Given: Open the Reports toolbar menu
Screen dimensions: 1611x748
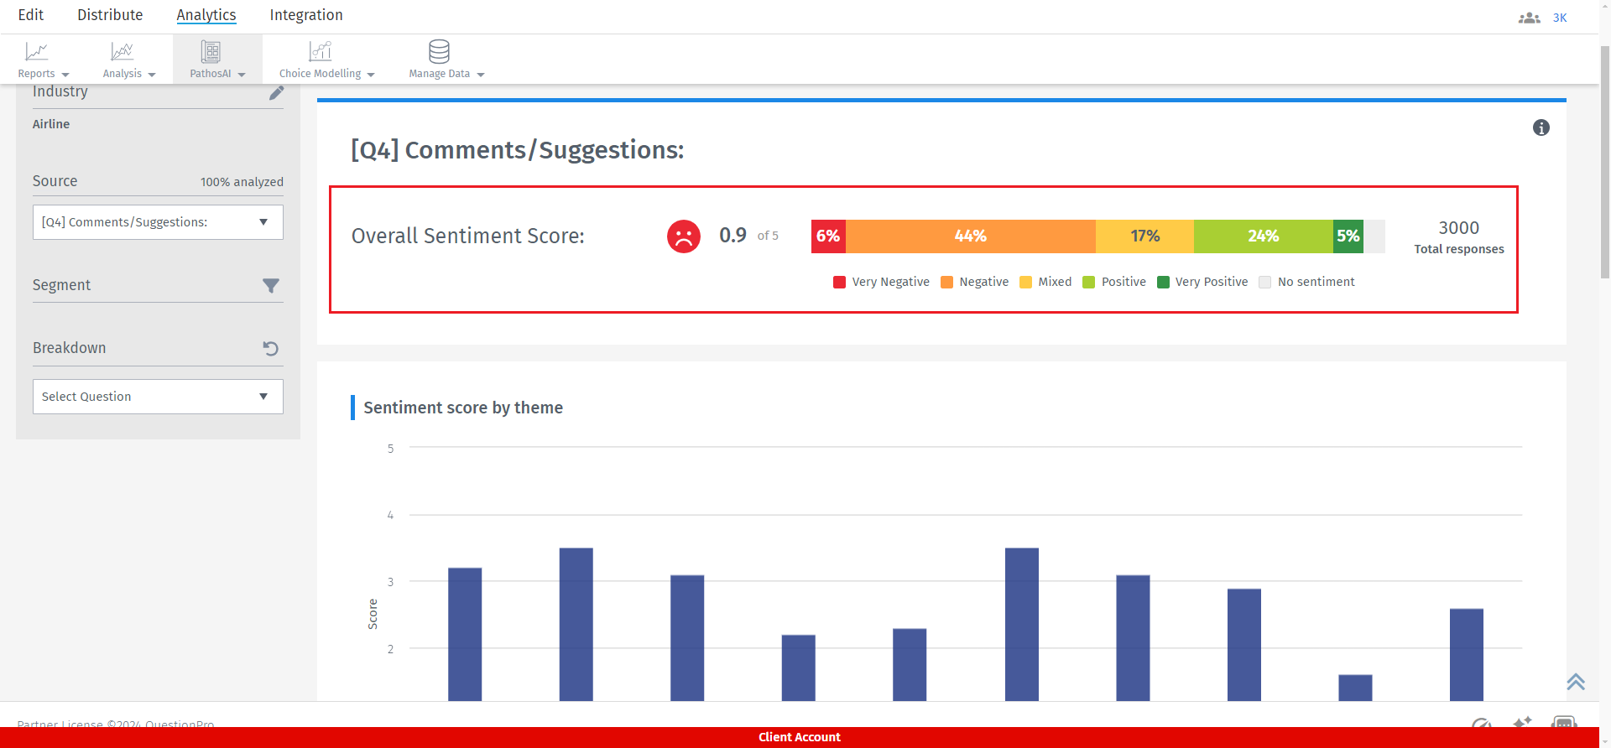Looking at the screenshot, I should pyautogui.click(x=43, y=60).
